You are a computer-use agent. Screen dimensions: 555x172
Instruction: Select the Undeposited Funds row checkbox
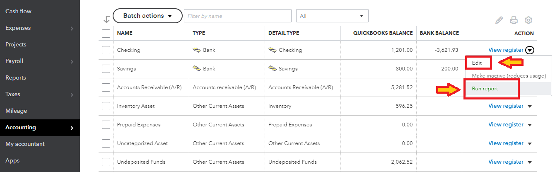pos(106,162)
